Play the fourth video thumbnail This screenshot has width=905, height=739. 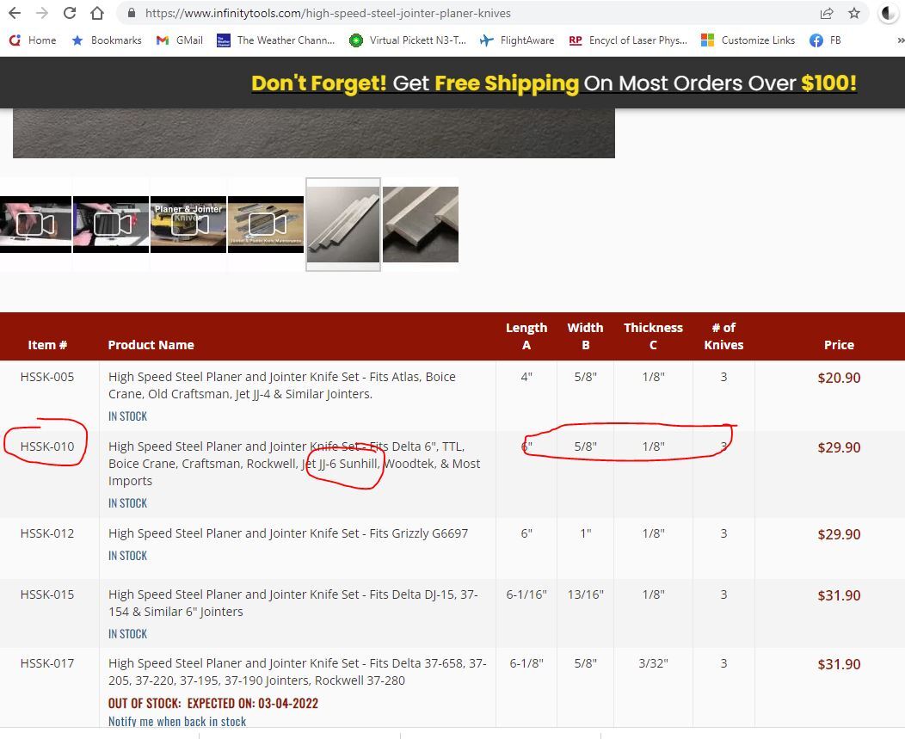coord(266,225)
